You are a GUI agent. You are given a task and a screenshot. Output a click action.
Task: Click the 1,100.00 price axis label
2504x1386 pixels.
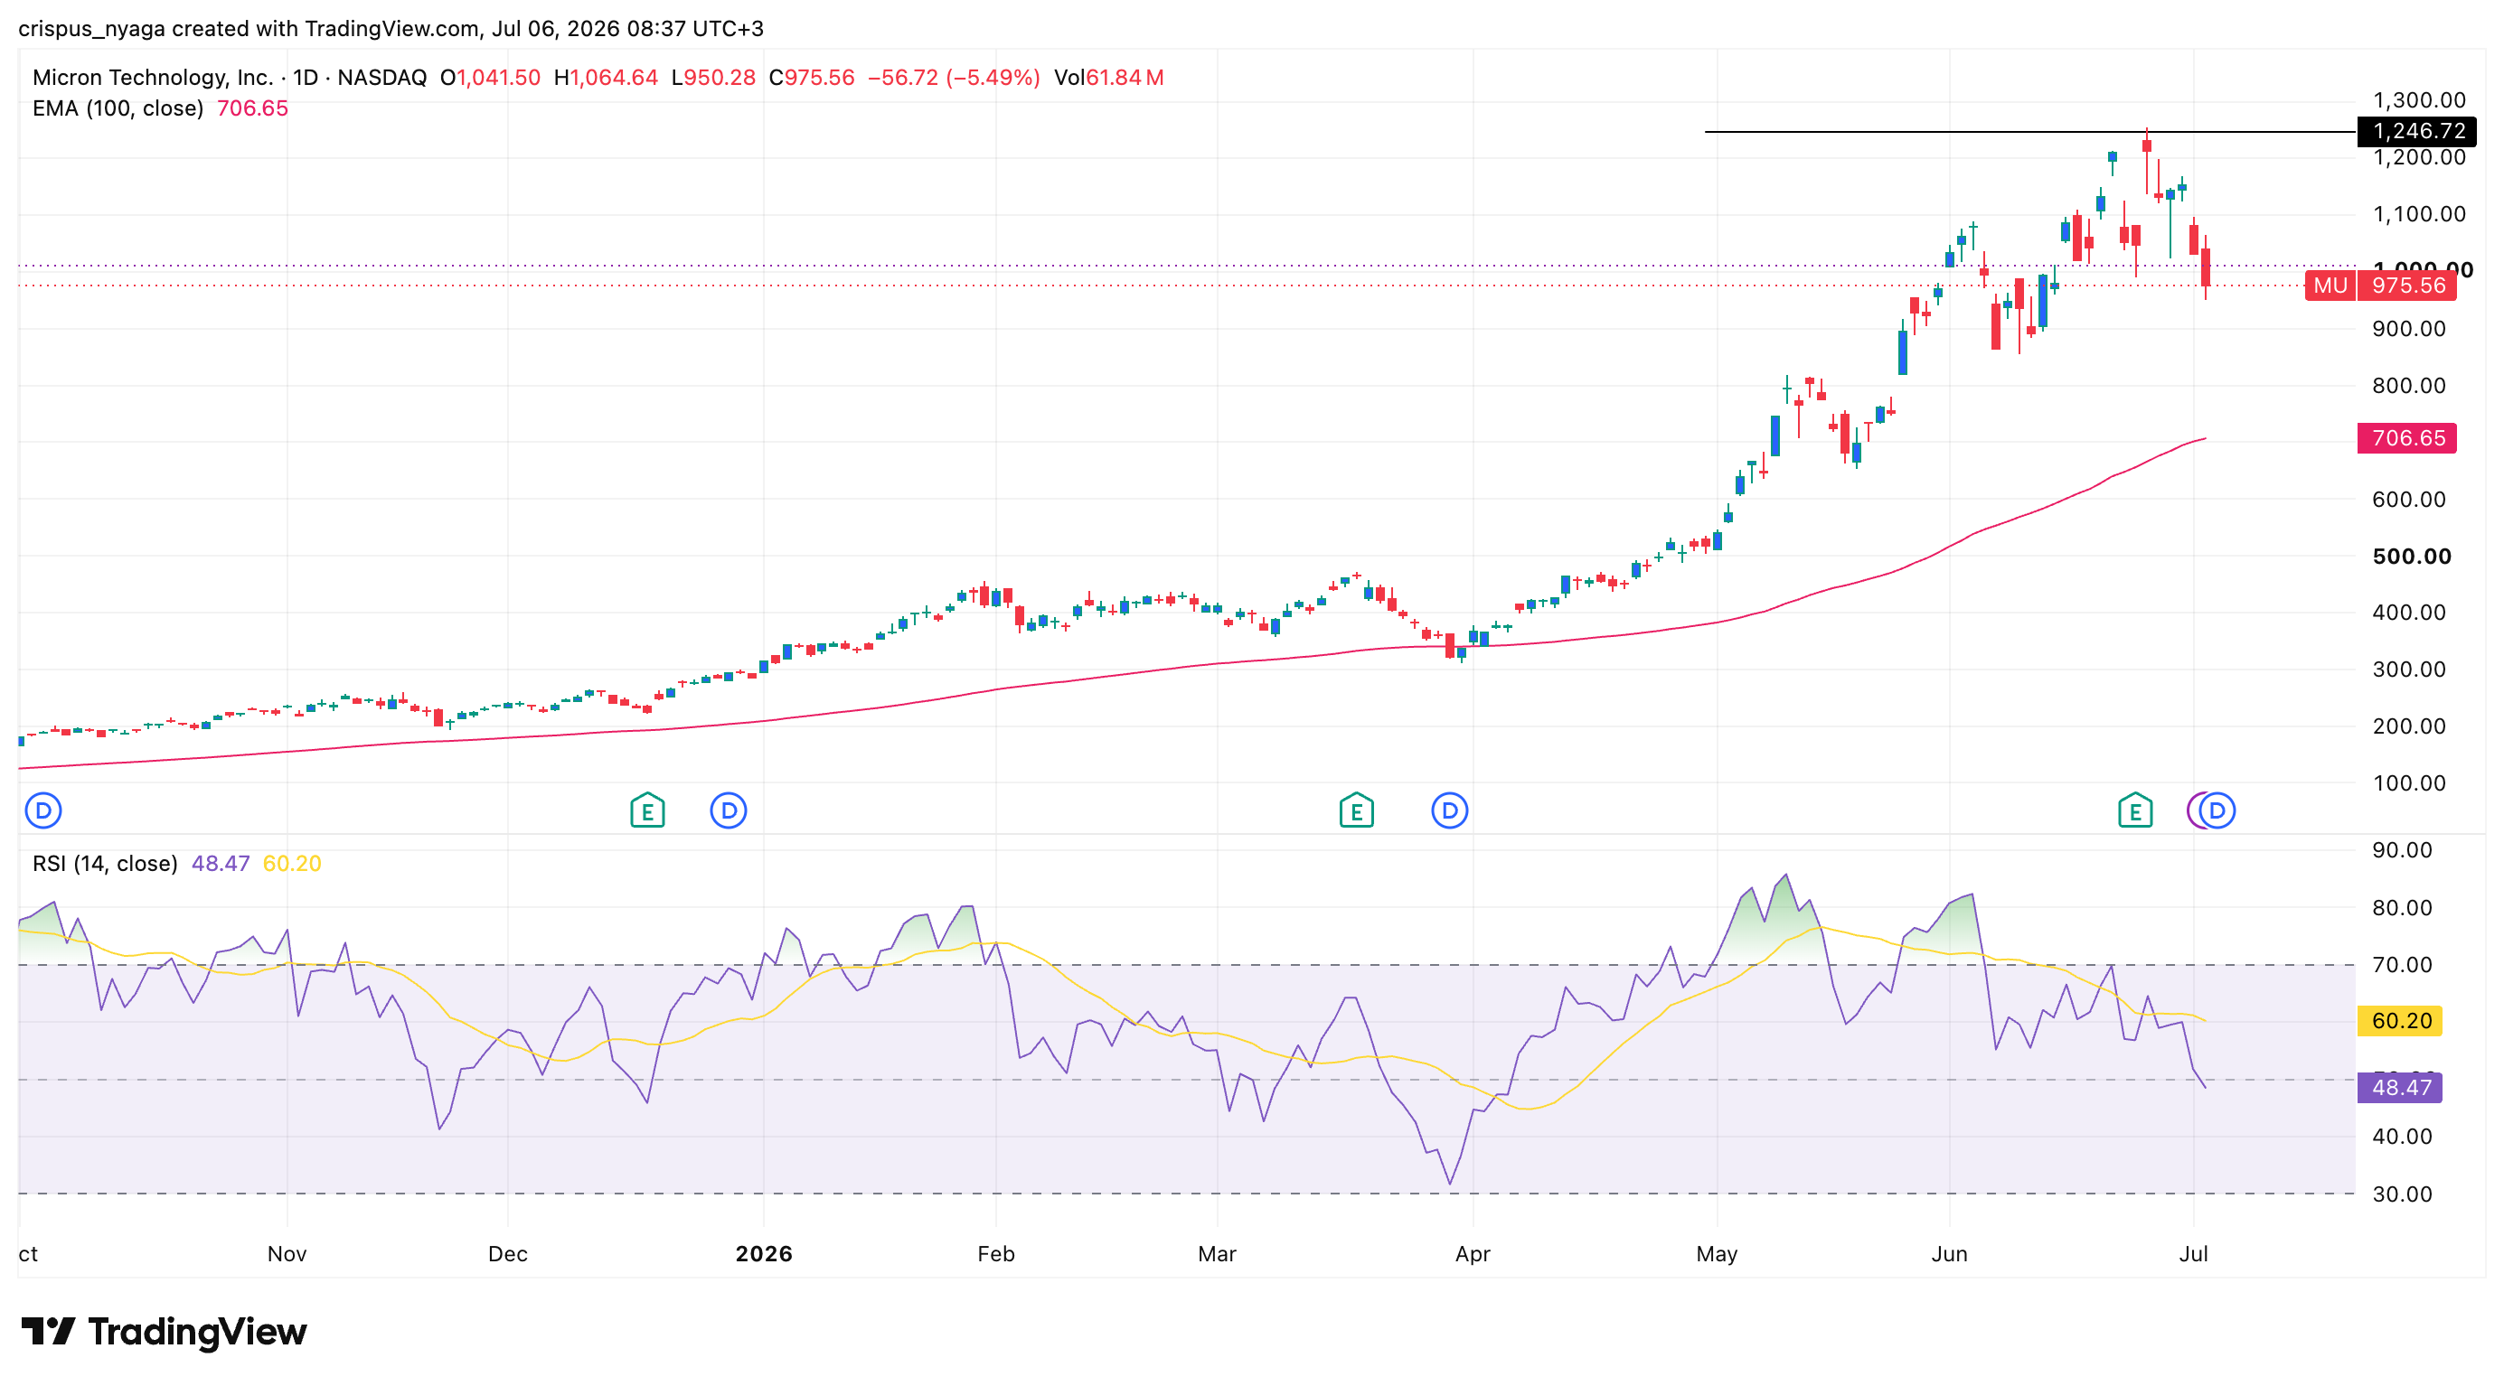click(2418, 213)
